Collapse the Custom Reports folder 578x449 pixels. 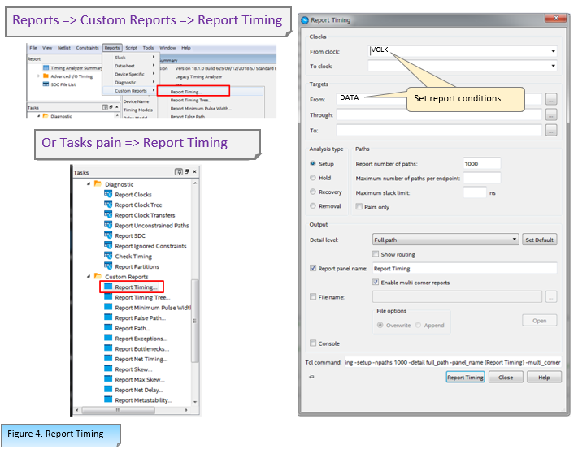87,277
